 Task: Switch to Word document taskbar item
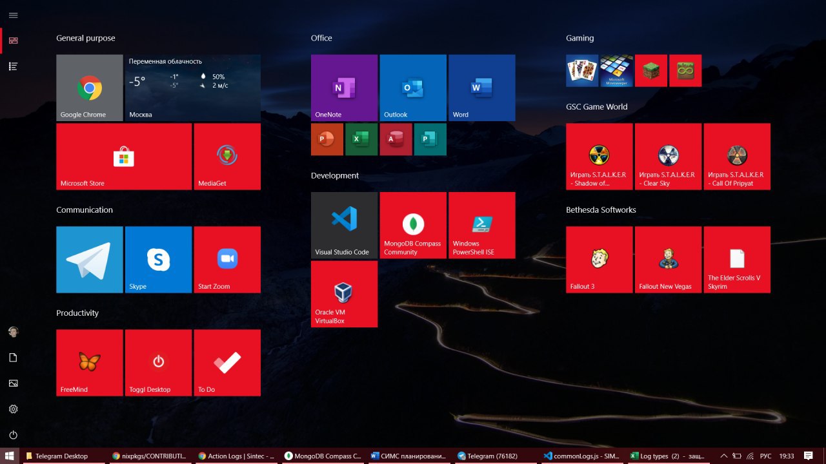(409, 456)
